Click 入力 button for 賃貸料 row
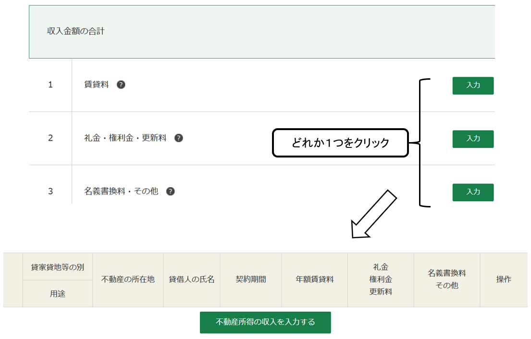The image size is (531, 339). pyautogui.click(x=473, y=85)
